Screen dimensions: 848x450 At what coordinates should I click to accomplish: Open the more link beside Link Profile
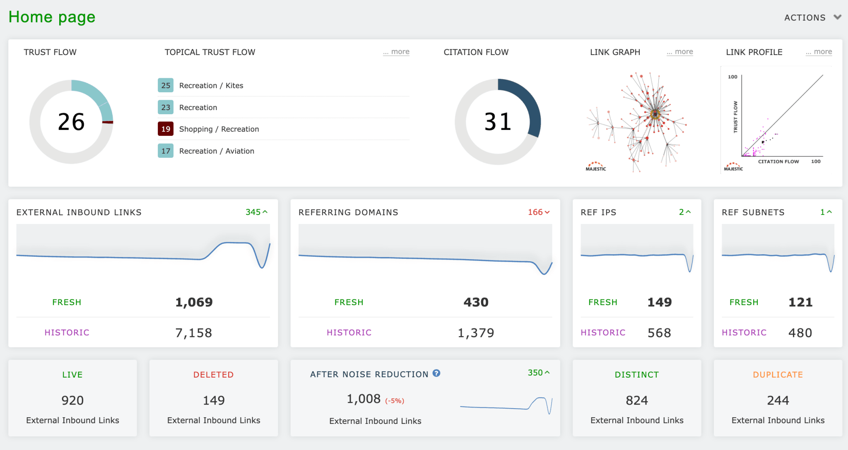(819, 51)
